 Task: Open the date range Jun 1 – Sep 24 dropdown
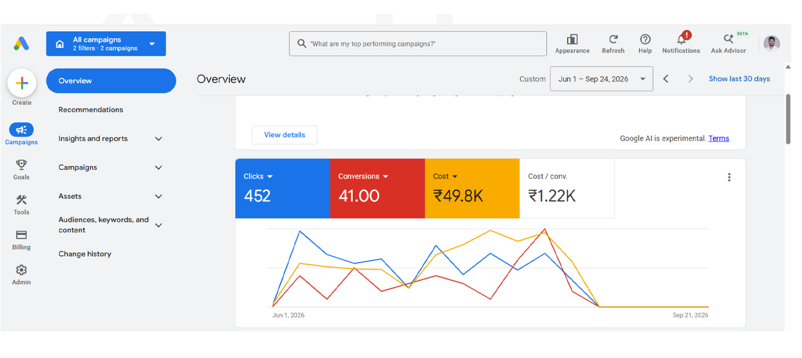point(601,79)
